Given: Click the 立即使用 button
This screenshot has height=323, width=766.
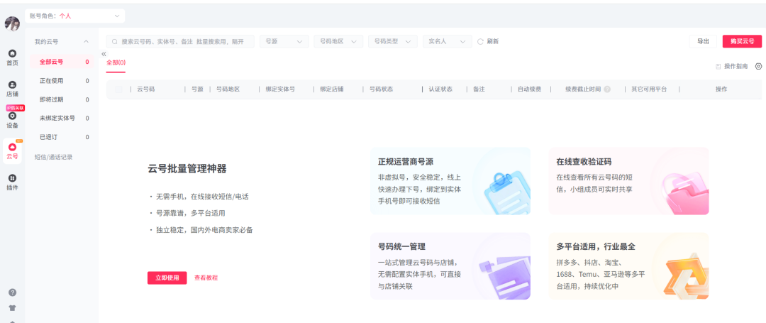Looking at the screenshot, I should (167, 278).
